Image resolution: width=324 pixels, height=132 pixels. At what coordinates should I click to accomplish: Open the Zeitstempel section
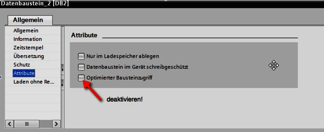pos(28,48)
